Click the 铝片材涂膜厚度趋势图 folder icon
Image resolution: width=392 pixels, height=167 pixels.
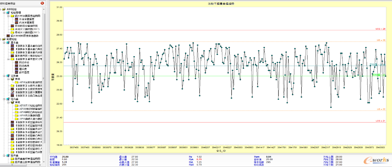12,16
